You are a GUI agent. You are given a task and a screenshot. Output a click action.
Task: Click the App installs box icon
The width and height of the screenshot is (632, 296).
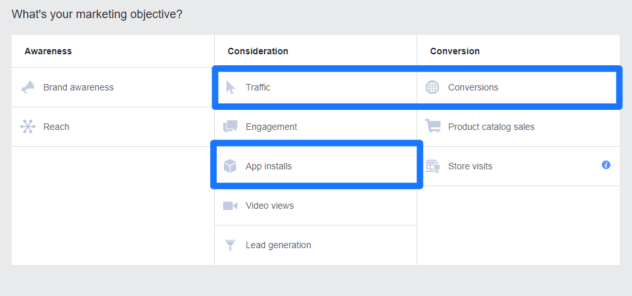point(230,166)
